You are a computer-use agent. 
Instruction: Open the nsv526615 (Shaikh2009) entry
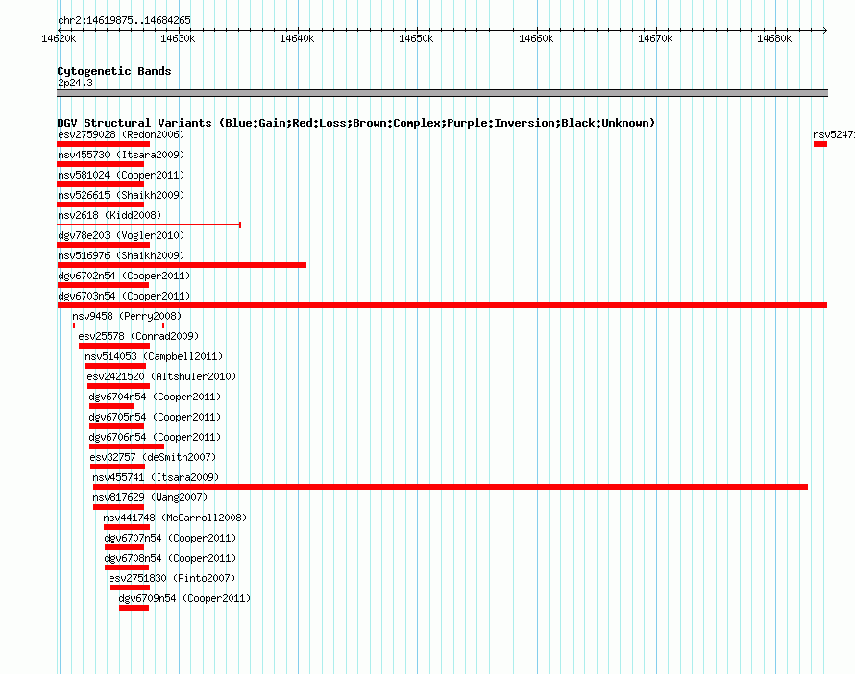tap(121, 195)
